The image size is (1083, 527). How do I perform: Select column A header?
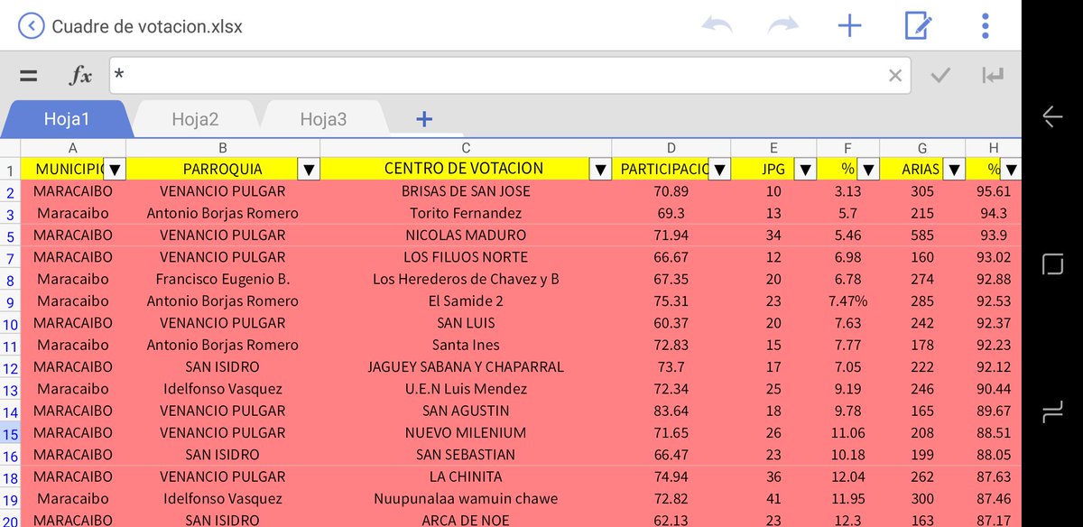coord(73,148)
